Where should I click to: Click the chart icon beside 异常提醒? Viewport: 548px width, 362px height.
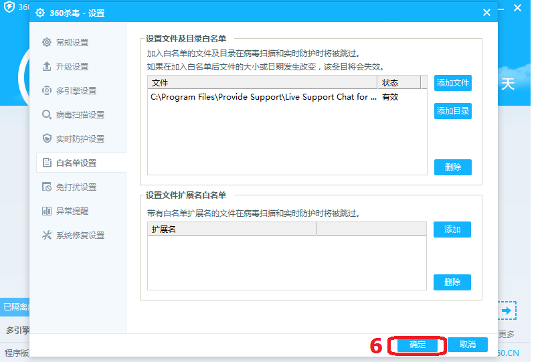(47, 211)
